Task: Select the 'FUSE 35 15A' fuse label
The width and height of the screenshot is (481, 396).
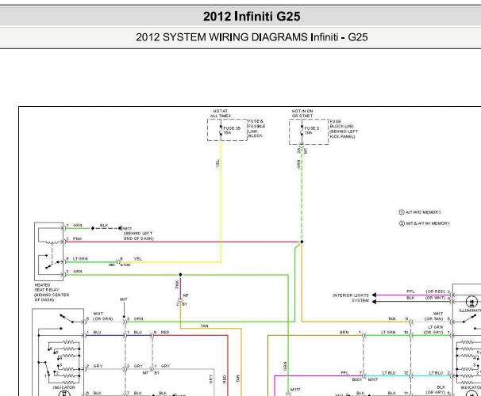Action: 232,131
